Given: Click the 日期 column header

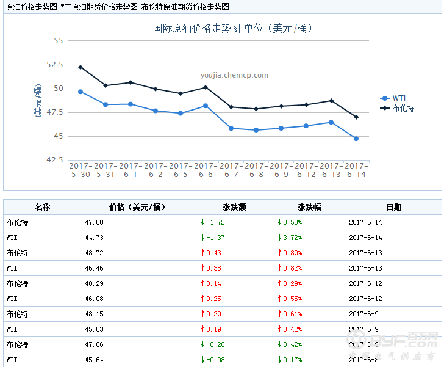Looking at the screenshot, I should tap(393, 207).
